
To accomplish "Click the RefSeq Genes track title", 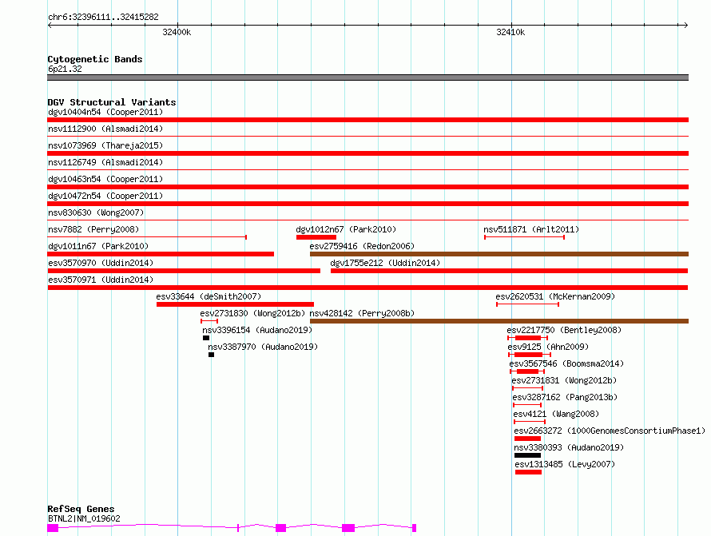I will coord(81,509).
